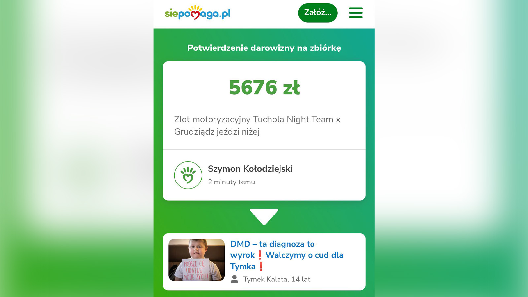Click the green Załóż... button
Viewport: 528px width, 297px height.
click(318, 13)
